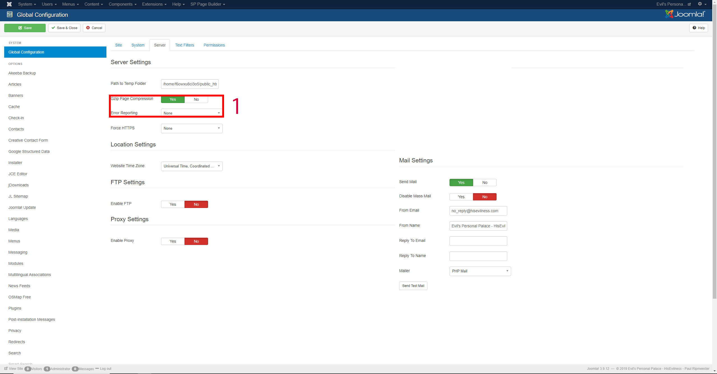Open Plugins options in sidebar
This screenshot has width=717, height=374.
15,308
